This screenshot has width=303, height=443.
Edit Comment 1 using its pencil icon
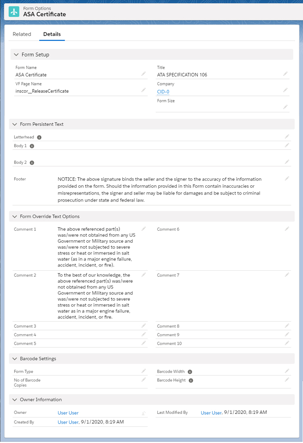[x=144, y=228]
